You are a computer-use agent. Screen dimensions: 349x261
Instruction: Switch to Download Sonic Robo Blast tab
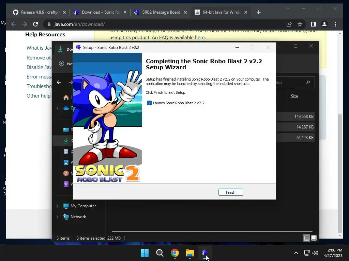(x=100, y=12)
